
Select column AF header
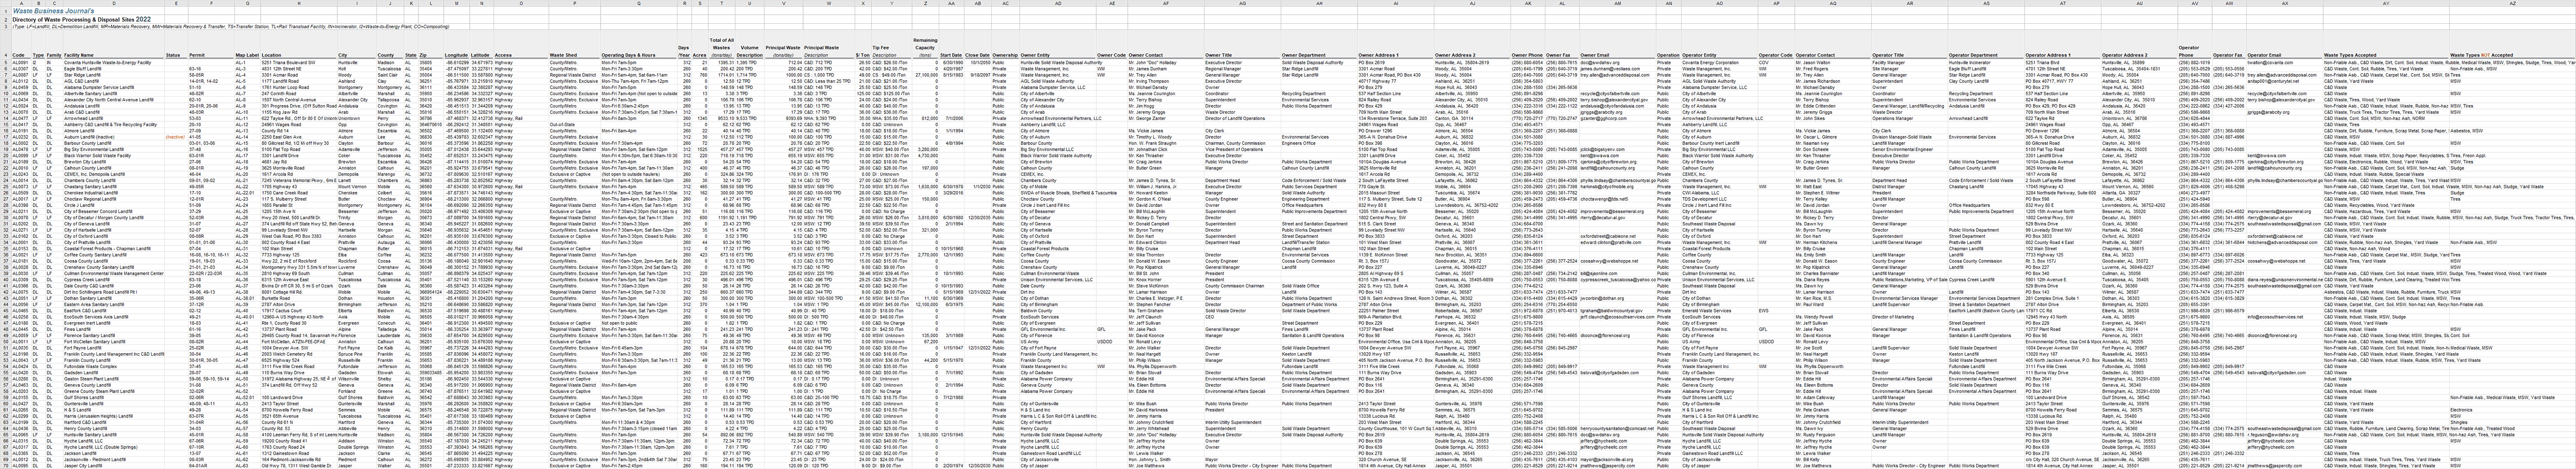click(1166, 3)
